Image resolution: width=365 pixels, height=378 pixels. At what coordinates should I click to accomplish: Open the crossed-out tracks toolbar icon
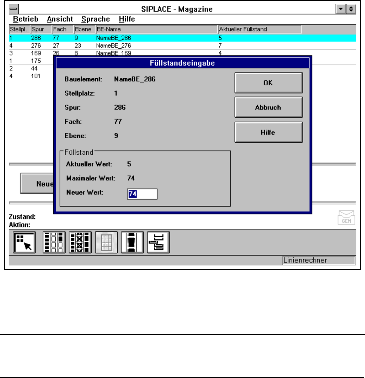(x=80, y=242)
